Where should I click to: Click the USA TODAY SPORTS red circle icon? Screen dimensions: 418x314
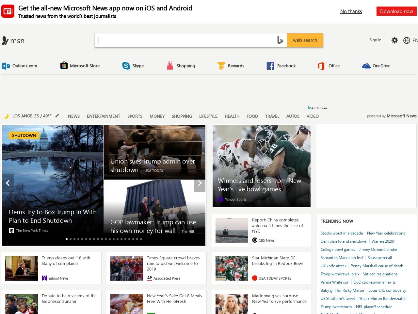pyautogui.click(x=255, y=278)
